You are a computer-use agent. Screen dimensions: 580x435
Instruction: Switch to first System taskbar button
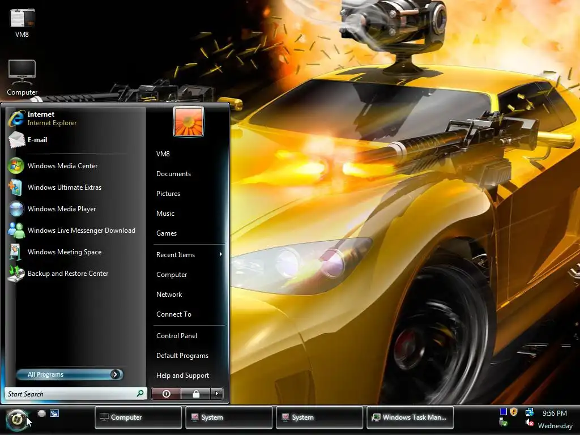click(229, 417)
